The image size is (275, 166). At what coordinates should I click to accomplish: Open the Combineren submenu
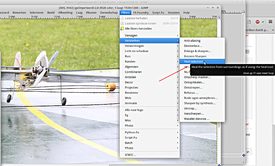pyautogui.click(x=150, y=72)
